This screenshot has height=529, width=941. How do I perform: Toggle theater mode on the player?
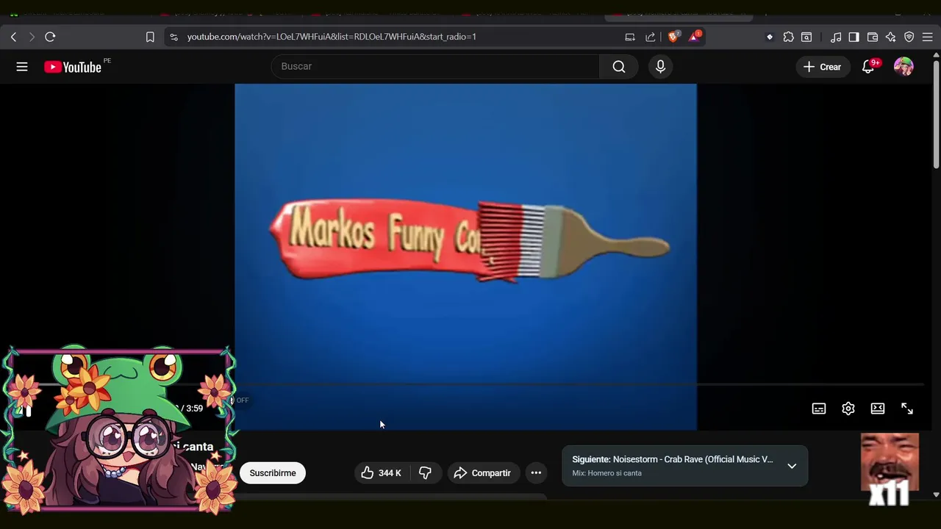[878, 409]
